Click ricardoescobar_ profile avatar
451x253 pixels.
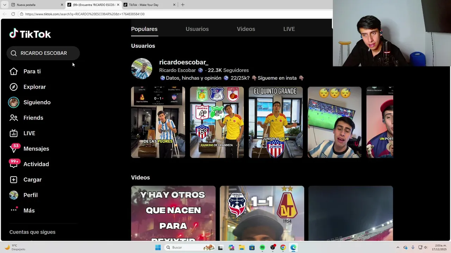coord(142,69)
